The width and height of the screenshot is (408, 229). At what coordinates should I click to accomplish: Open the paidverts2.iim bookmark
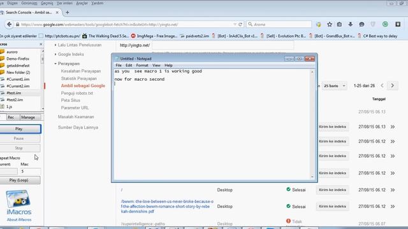point(194,36)
